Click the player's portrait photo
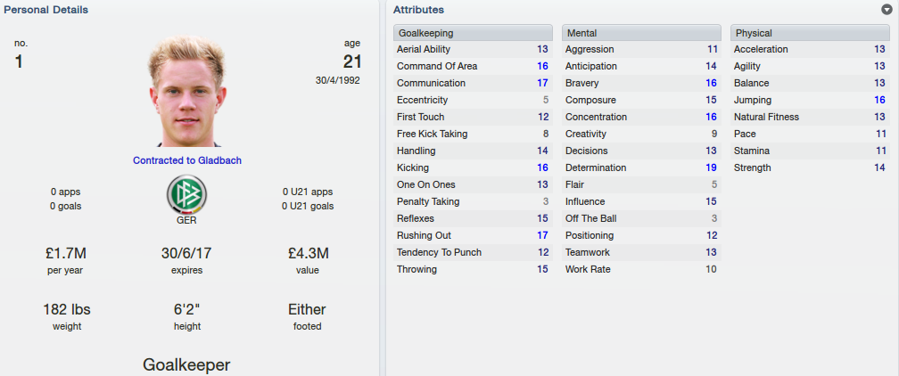The image size is (899, 376). [x=187, y=92]
